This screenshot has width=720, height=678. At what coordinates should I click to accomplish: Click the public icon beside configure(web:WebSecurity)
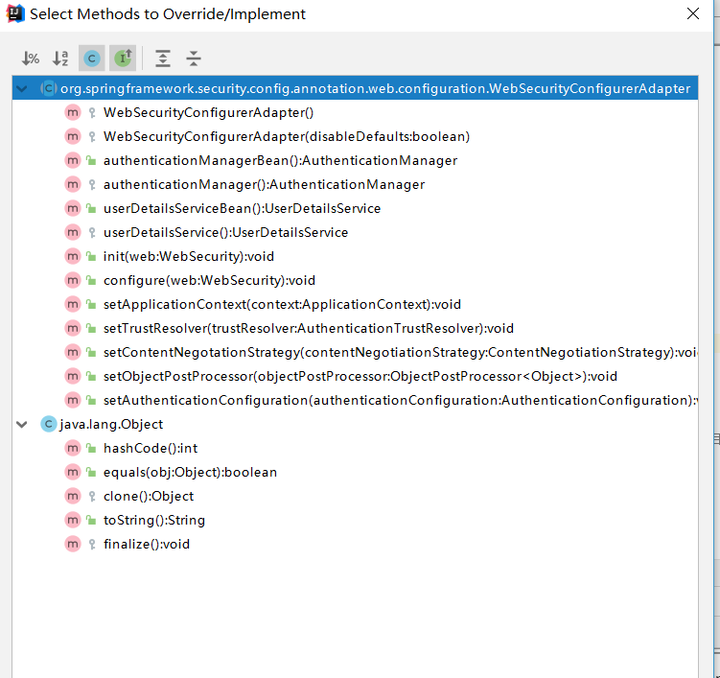point(91,280)
